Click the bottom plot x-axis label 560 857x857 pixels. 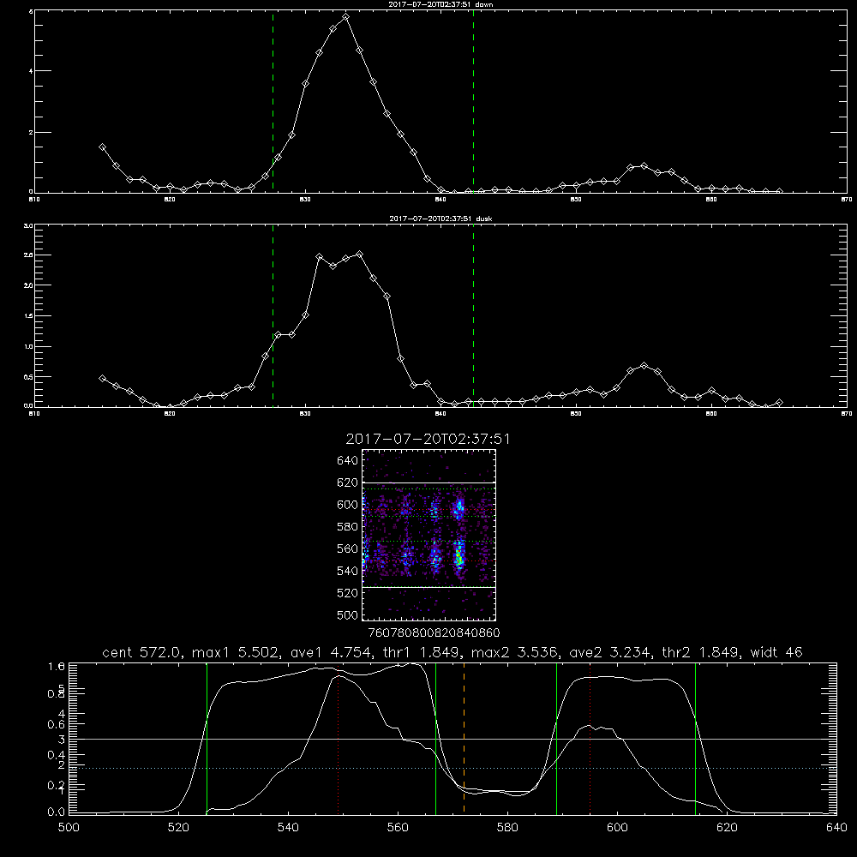tap(398, 828)
